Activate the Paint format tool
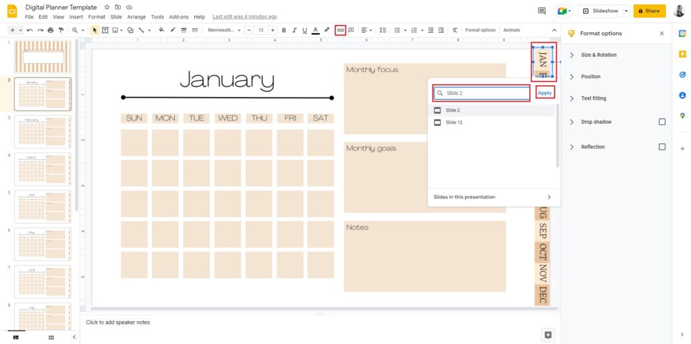 pyautogui.click(x=61, y=30)
